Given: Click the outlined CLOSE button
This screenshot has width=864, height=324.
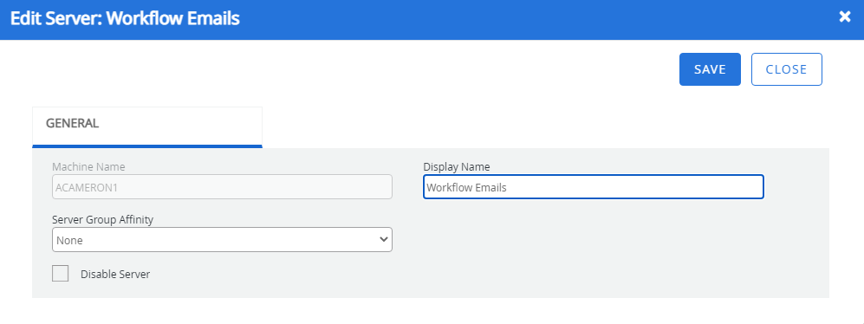Looking at the screenshot, I should (x=786, y=69).
